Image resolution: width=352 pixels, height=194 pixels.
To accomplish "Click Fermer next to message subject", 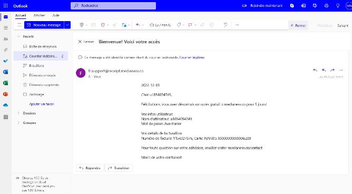I will (x=86, y=42).
